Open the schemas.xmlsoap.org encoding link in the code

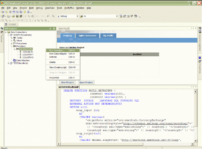point(155,123)
